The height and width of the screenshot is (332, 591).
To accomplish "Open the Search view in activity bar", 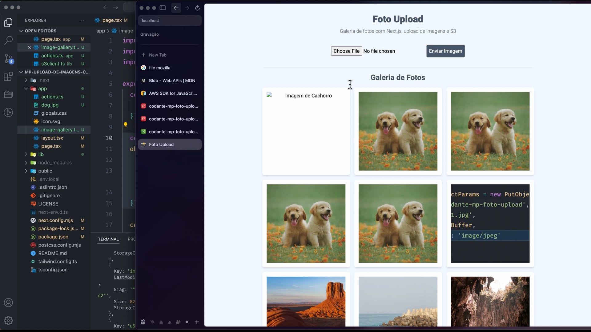I will point(9,40).
